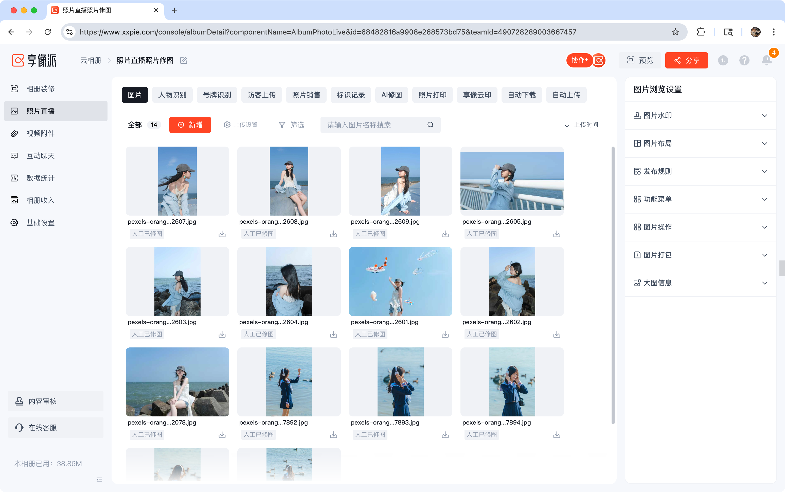Expand the 发布规则 section

tap(700, 171)
